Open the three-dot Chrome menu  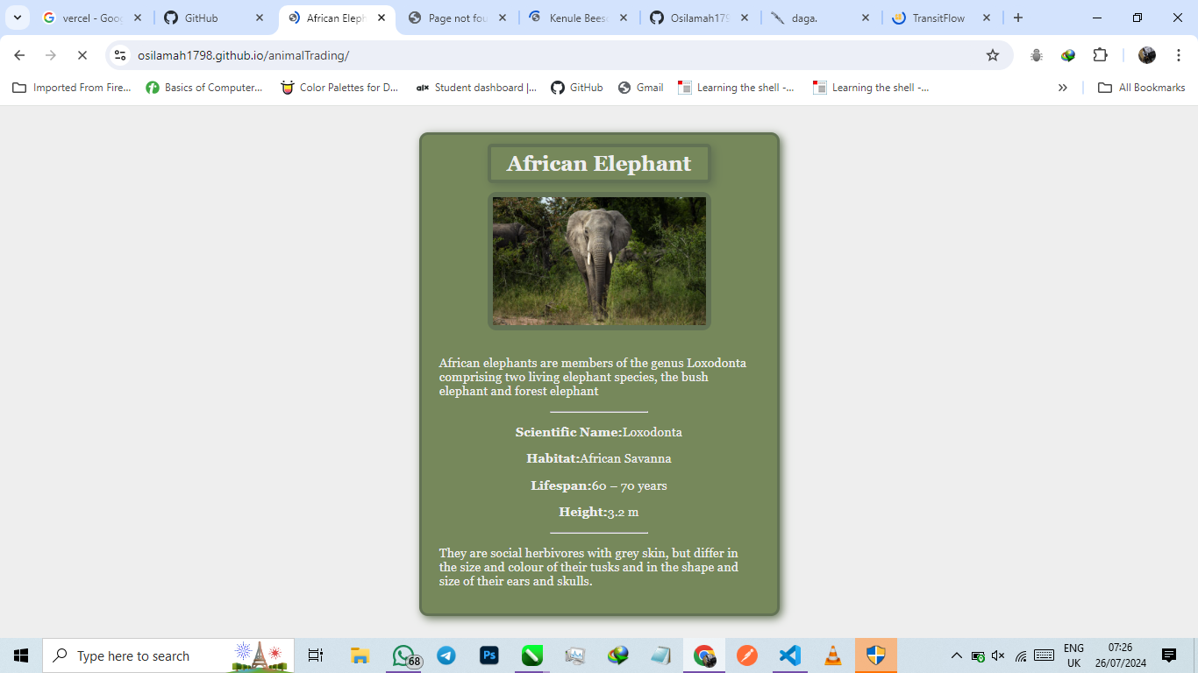(1179, 54)
